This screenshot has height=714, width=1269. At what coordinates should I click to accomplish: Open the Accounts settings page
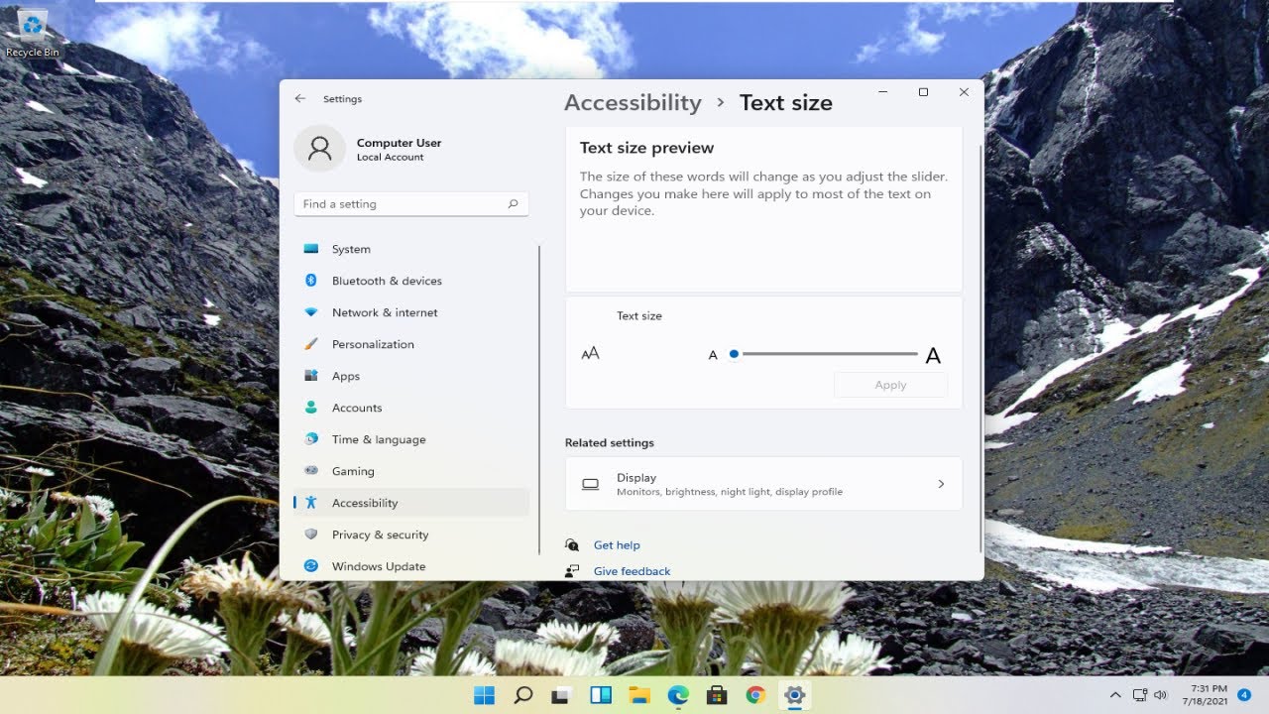[x=356, y=408]
